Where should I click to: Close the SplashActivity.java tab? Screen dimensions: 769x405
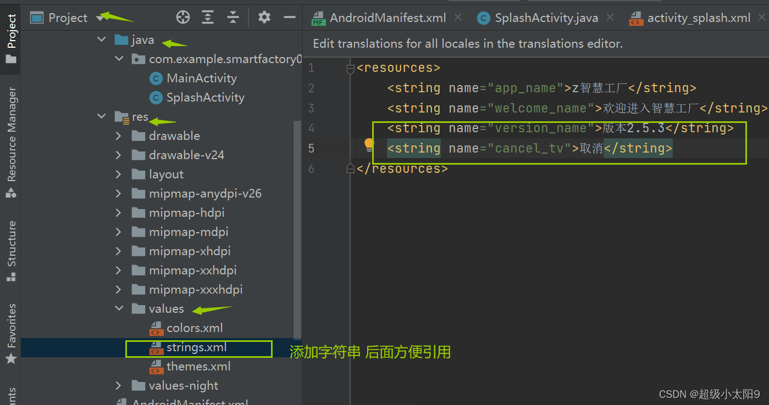[610, 18]
